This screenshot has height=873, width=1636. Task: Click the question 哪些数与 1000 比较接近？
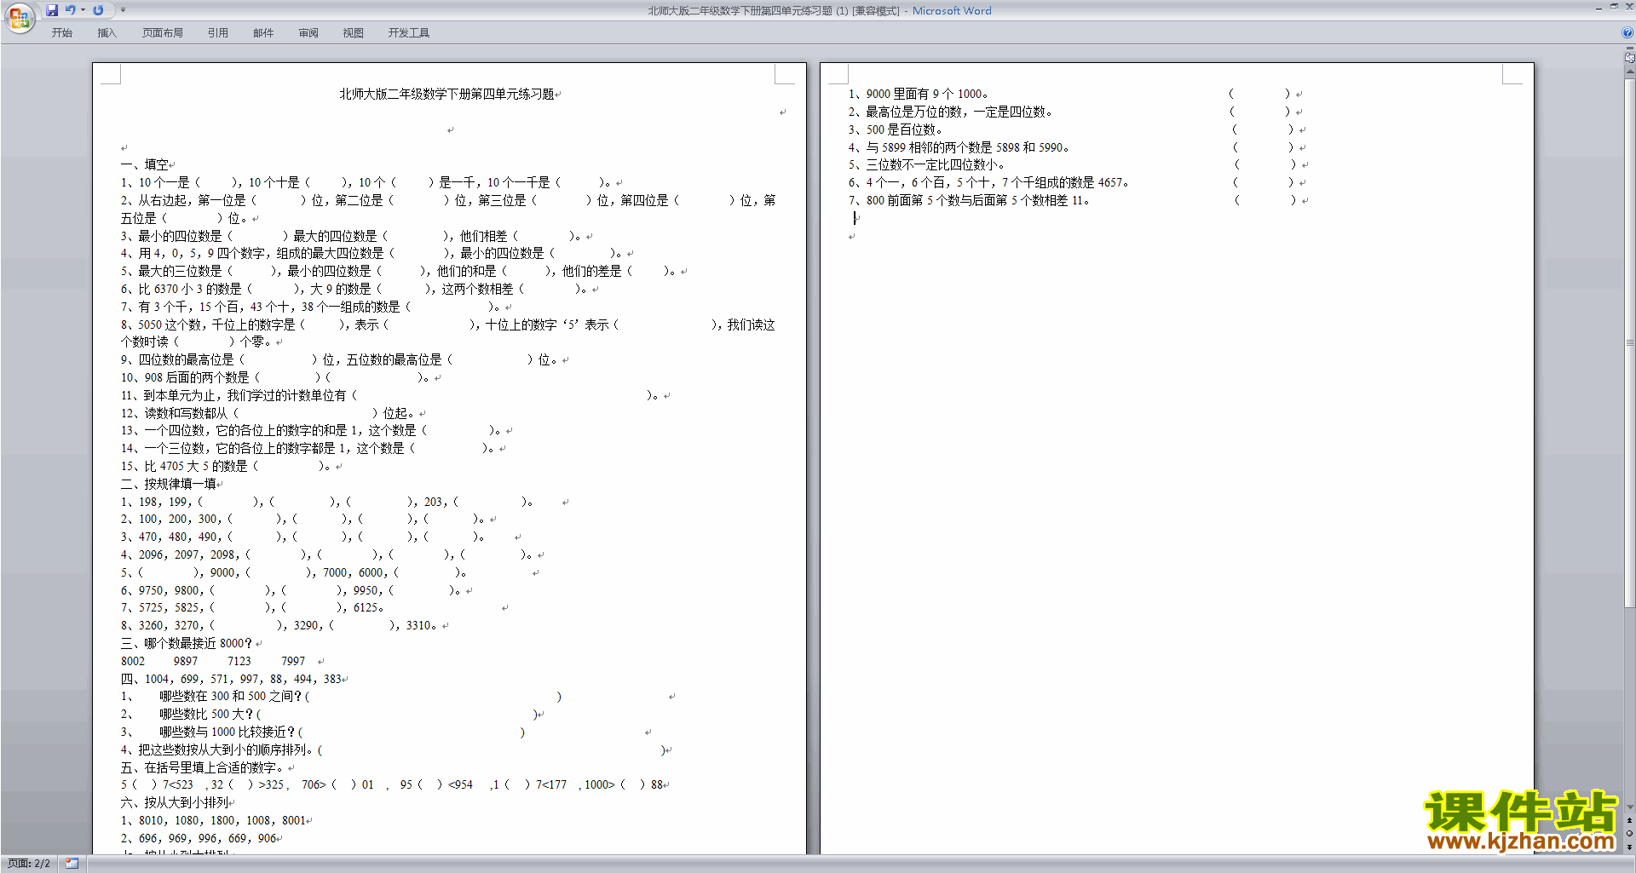click(x=228, y=732)
